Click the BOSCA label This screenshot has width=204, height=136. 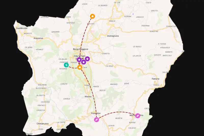point(103,90)
